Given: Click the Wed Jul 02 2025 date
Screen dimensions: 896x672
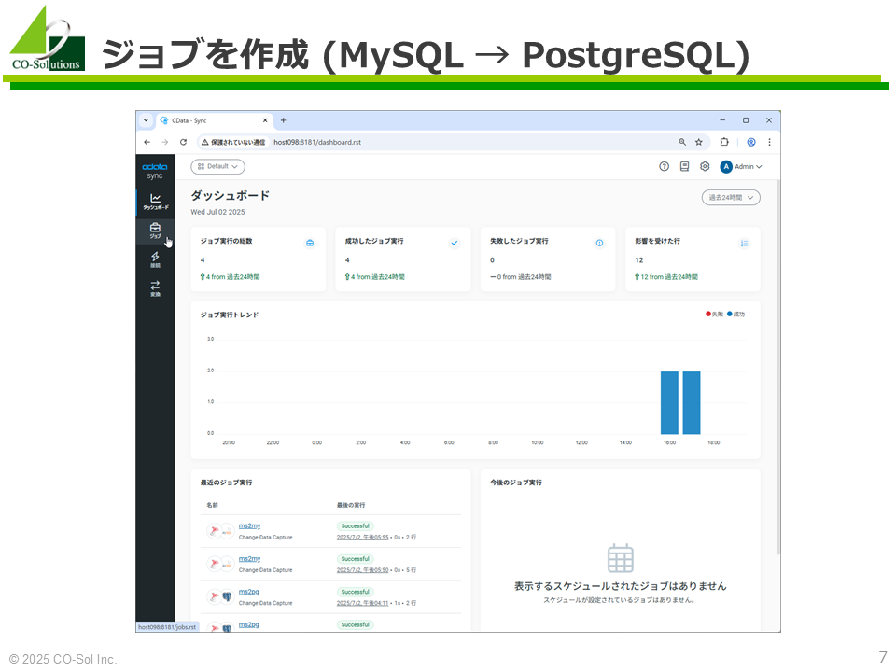Looking at the screenshot, I should [x=217, y=212].
